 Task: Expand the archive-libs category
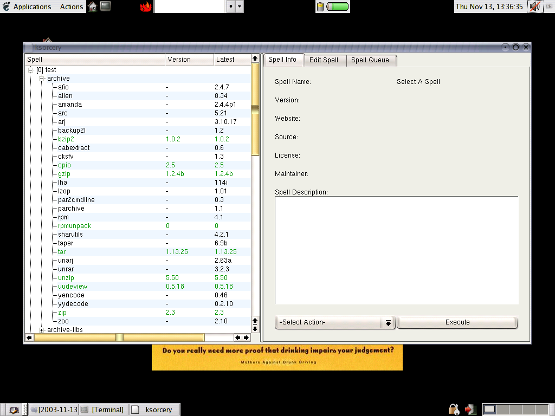(42, 330)
